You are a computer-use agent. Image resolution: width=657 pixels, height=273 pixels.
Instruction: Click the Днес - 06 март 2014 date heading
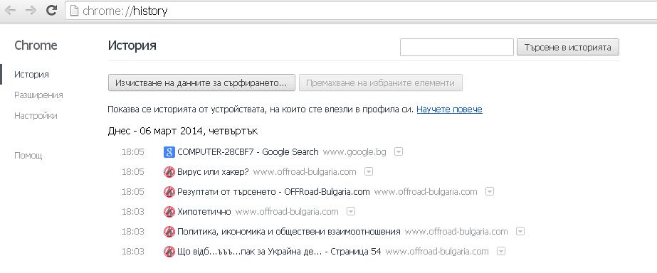coord(183,131)
